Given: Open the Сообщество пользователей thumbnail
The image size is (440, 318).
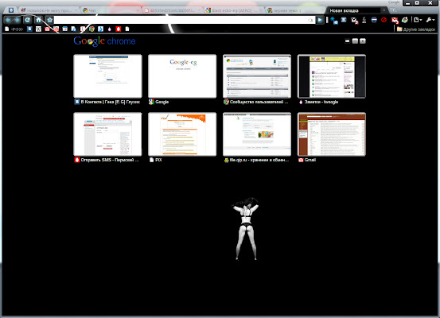Looking at the screenshot, I should [257, 76].
